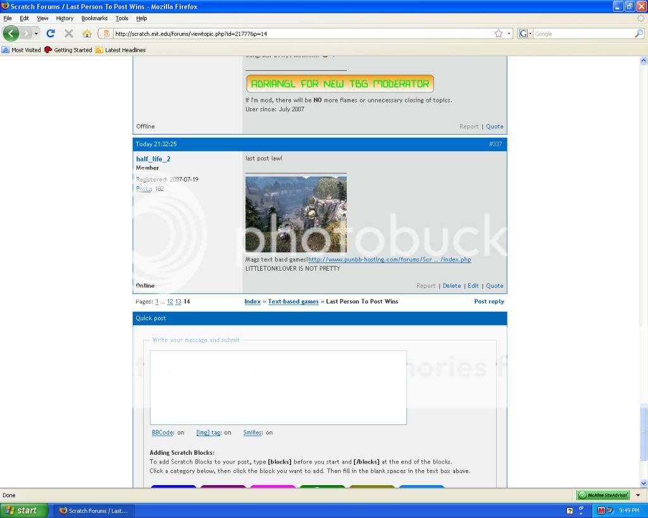This screenshot has height=518, width=648.
Task: Click the McAfee tray icon in taskbar
Action: coord(601,510)
